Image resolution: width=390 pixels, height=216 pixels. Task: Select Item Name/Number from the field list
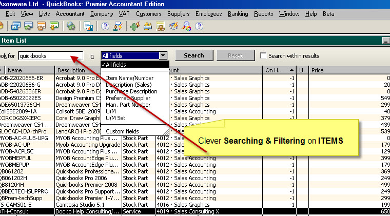coord(130,78)
